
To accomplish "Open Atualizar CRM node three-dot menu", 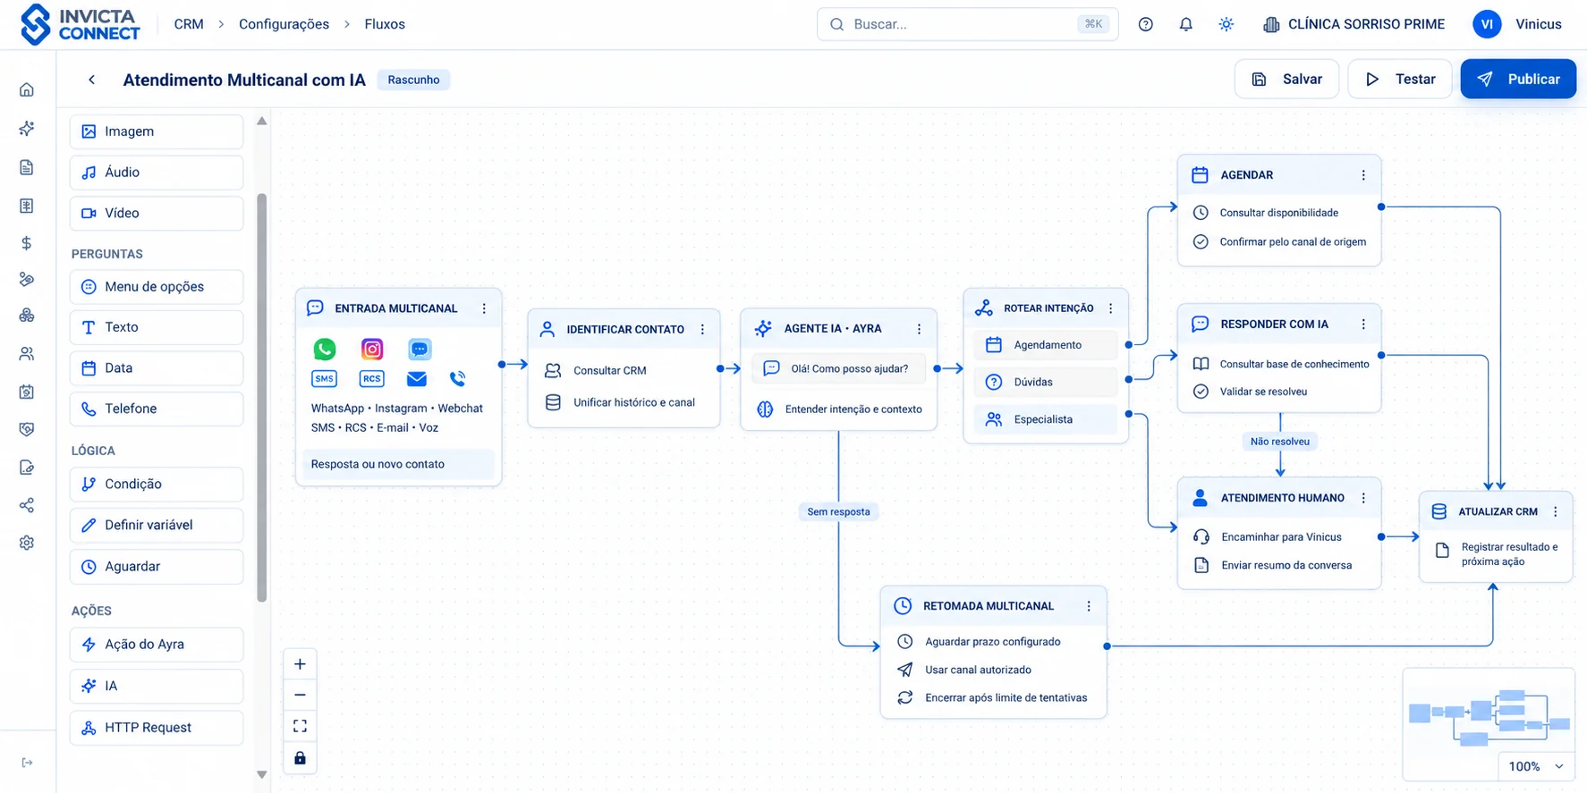I will point(1555,511).
